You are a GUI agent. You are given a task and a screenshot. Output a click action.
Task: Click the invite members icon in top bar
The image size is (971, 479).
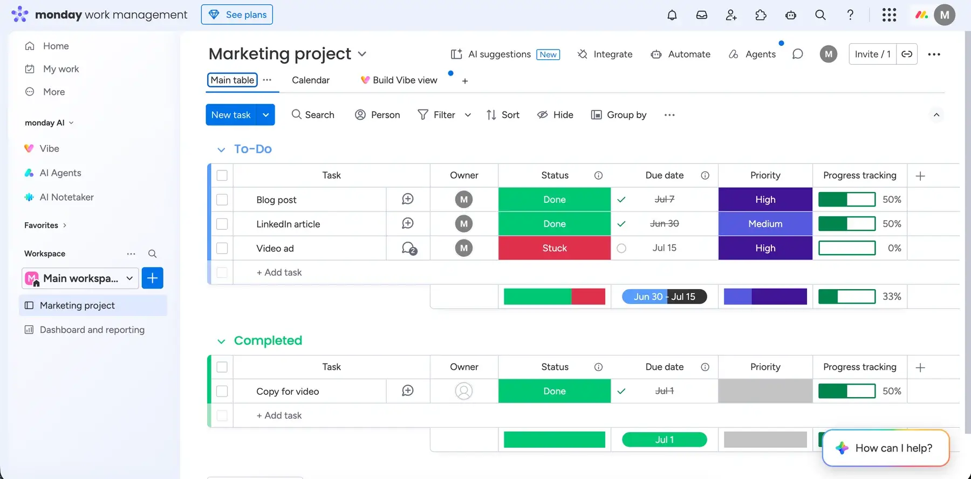point(731,15)
